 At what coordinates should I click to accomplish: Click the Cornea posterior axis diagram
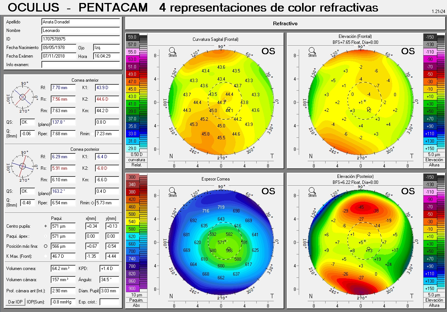22,166
